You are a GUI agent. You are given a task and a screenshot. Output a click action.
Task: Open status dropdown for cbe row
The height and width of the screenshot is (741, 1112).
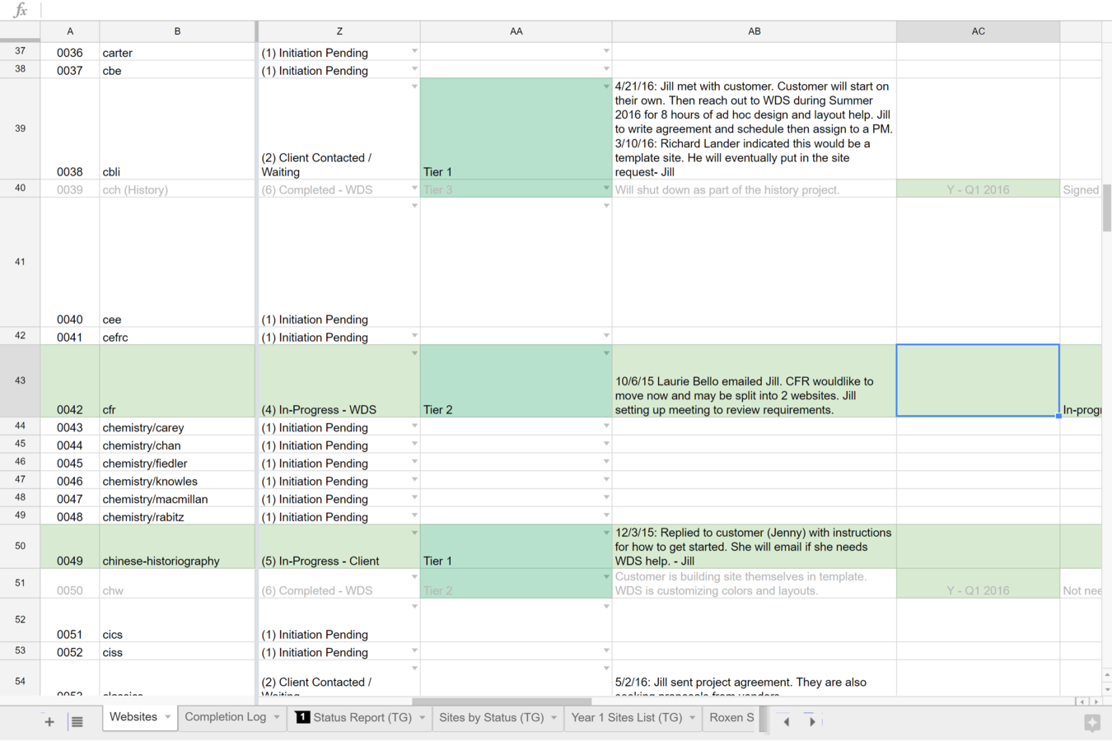pyautogui.click(x=414, y=69)
